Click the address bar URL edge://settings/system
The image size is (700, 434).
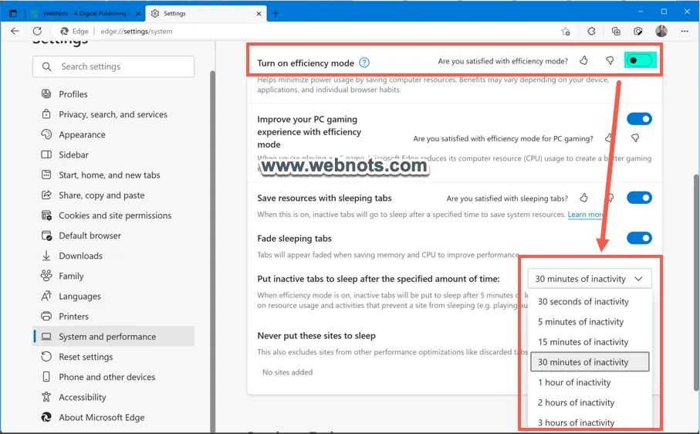[136, 31]
